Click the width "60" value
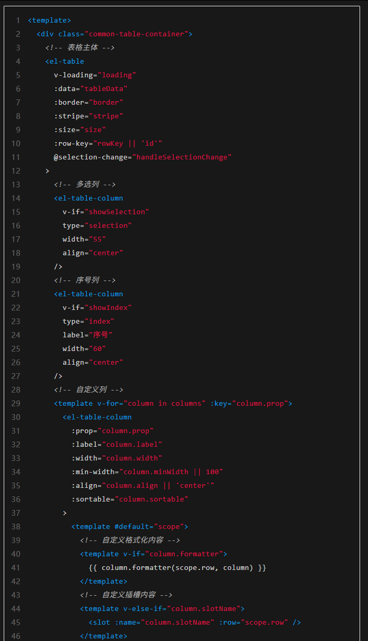368x641 pixels. (97, 349)
